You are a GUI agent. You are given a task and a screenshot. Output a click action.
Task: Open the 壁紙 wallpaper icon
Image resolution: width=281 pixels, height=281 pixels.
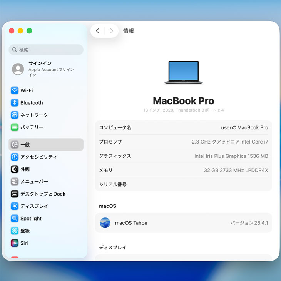point(15,231)
